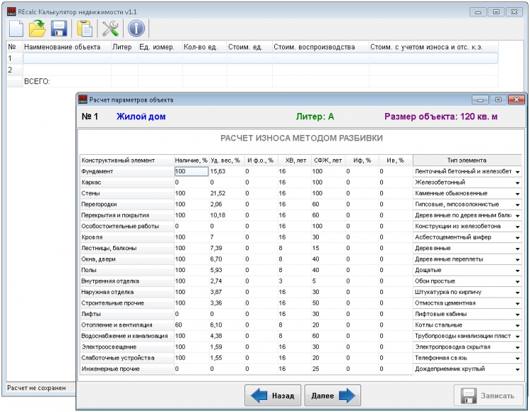The image size is (530, 412).
Task: Select the Наличие field for Фундамент
Action: pos(191,172)
